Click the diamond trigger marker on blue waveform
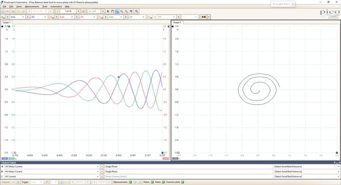 pos(119,77)
